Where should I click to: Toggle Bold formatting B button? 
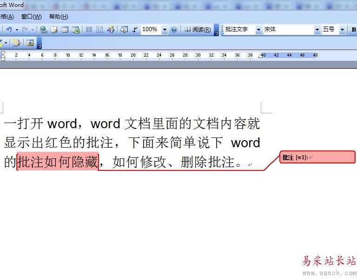coord(354,30)
